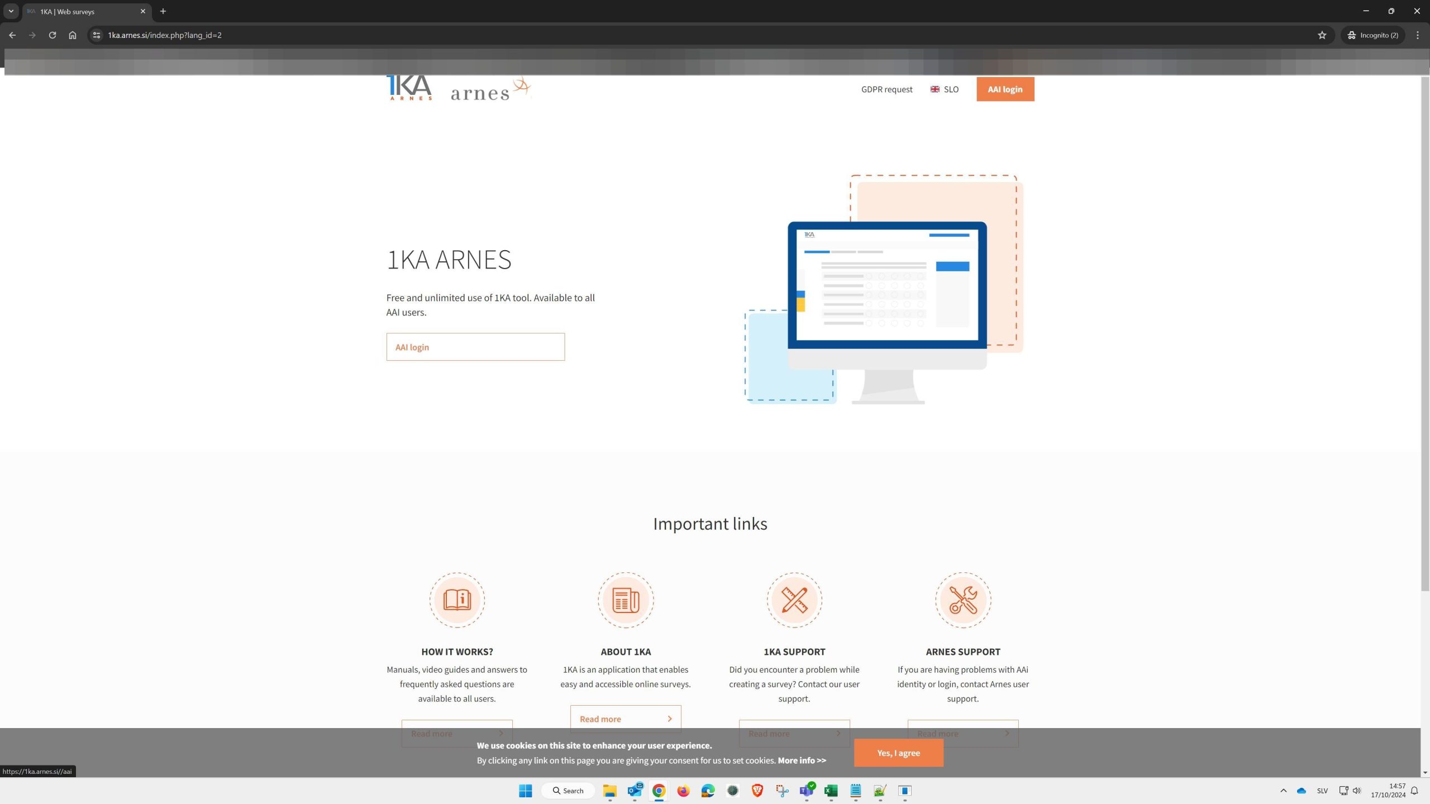This screenshot has height=804, width=1430.
Task: Click the address bar URL field
Action: click(709, 35)
